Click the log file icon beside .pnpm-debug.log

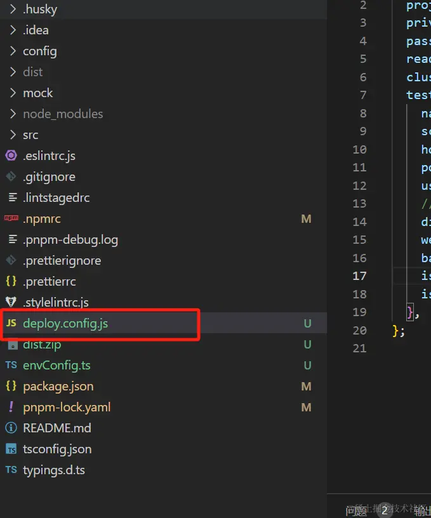coord(13,239)
